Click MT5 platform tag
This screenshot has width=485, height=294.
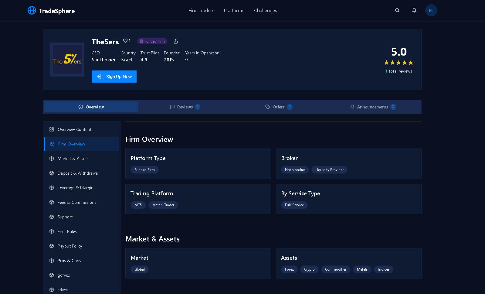pos(138,205)
